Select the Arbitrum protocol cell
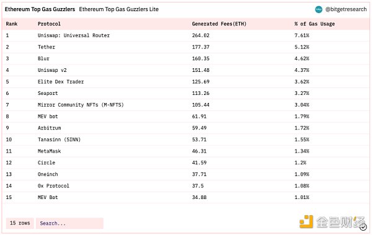The height and width of the screenshot is (235, 372). coord(49,128)
